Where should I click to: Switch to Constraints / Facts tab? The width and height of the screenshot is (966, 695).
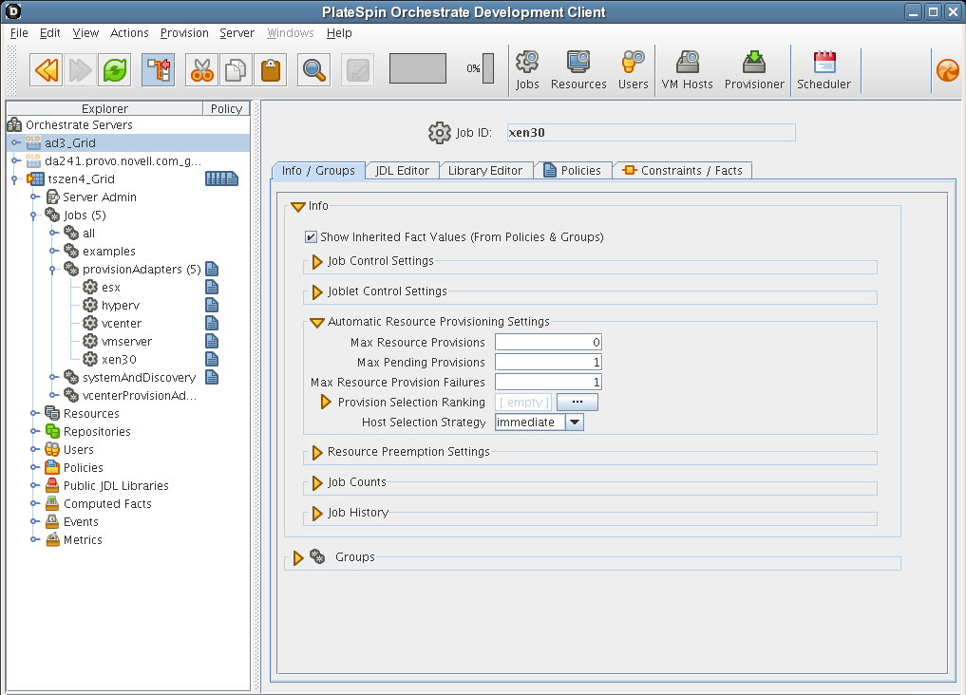pyautogui.click(x=683, y=171)
